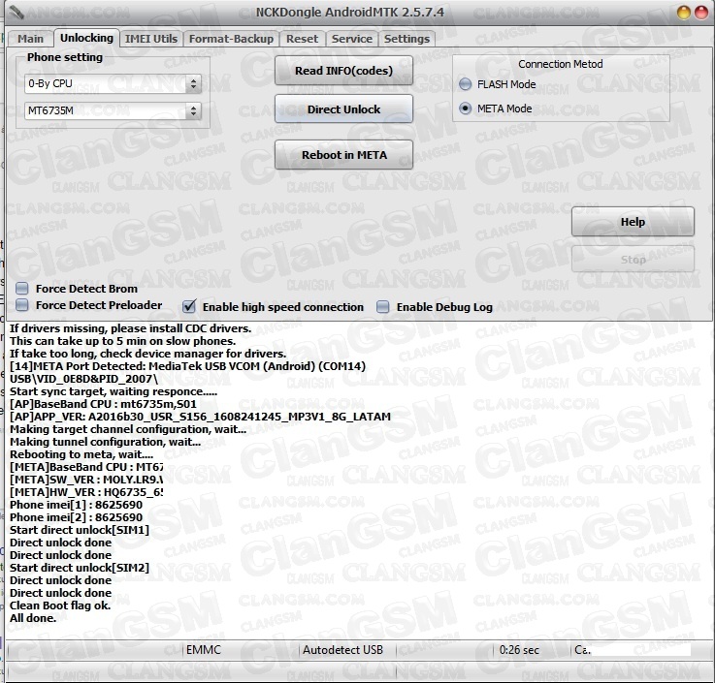Screen dimensions: 715x683
Task: Click log line 'USB\VID_0E8D&PID_2007\'
Action: [x=83, y=379]
